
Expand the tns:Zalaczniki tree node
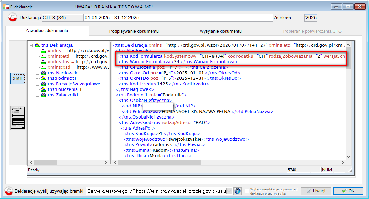click(37, 95)
